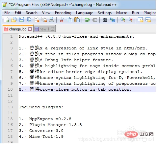Screen dimensions: 157x145
Task: Click line number 1 in the margin
Action: 12,36
